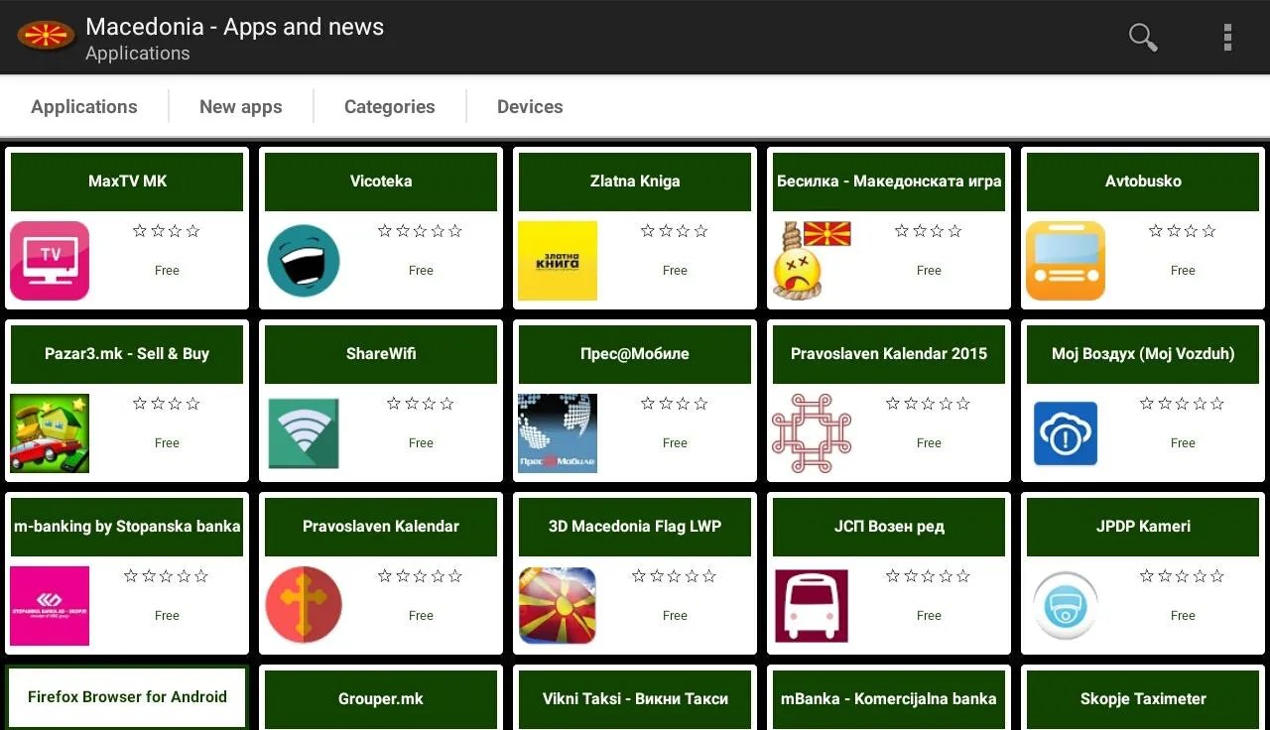Switch to the New apps tab
This screenshot has width=1270, height=730.
(x=241, y=107)
